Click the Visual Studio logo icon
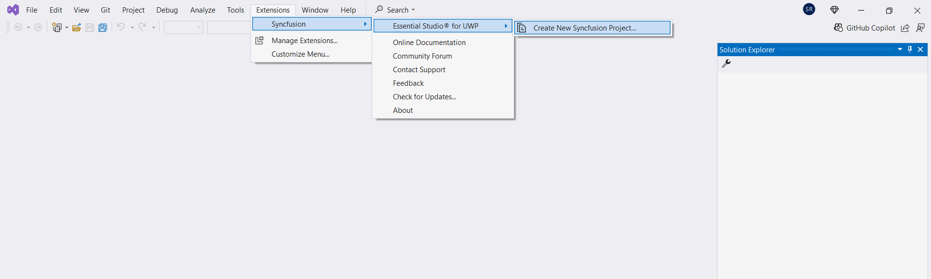This screenshot has height=279, width=931. [x=13, y=10]
